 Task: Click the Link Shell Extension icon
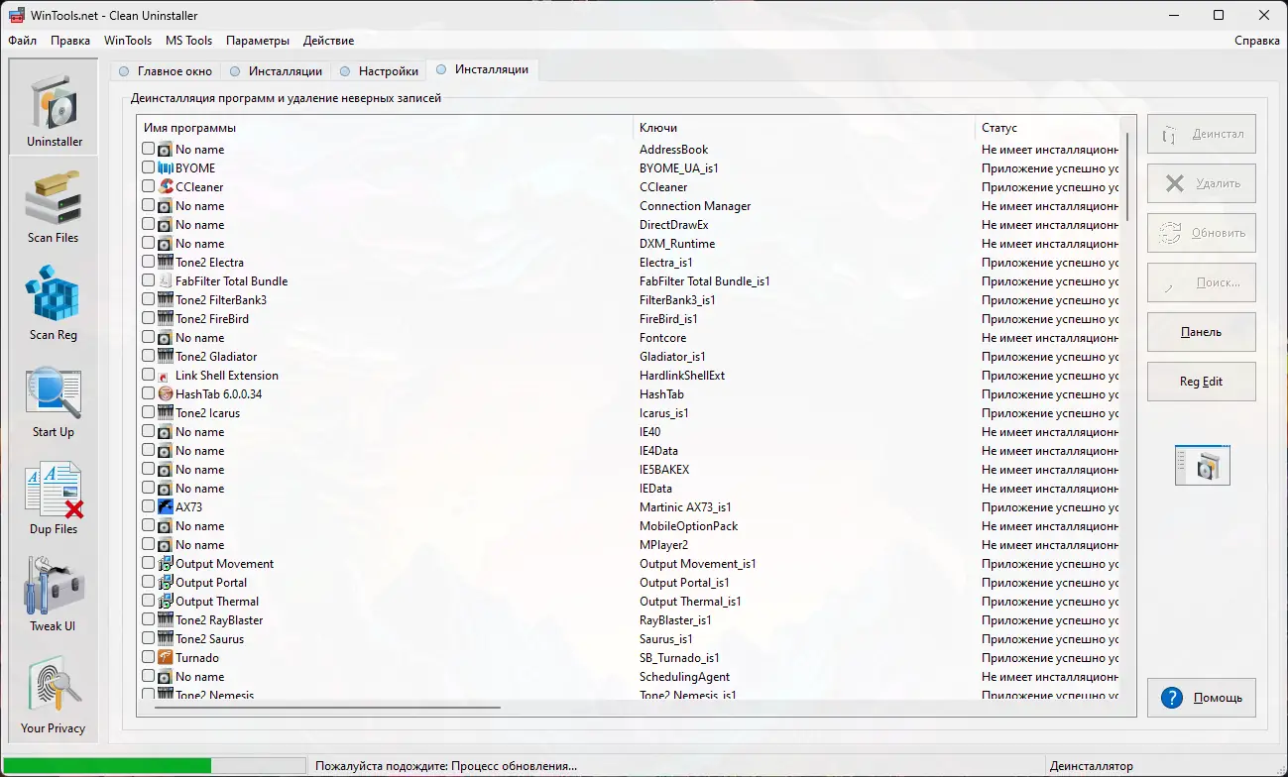(166, 376)
